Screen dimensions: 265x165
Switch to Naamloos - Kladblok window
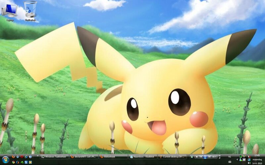tap(142, 157)
